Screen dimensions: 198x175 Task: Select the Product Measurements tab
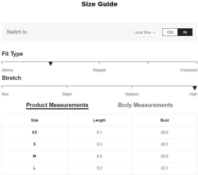tap(57, 105)
